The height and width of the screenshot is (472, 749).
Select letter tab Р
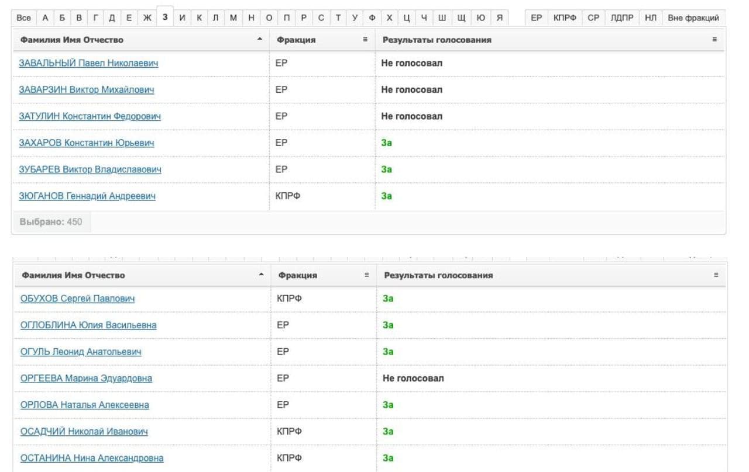pyautogui.click(x=304, y=18)
